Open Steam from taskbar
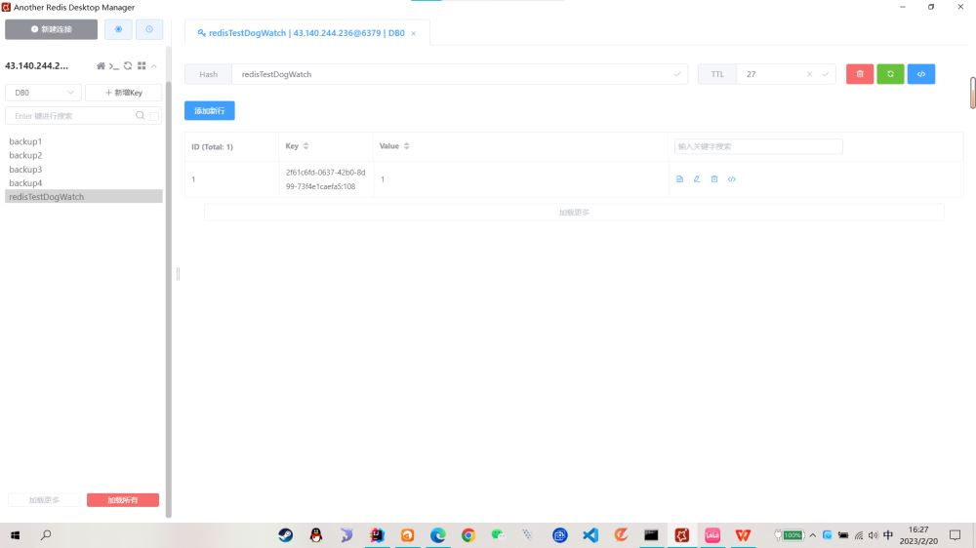Viewport: 976px width, 548px height. pyautogui.click(x=286, y=535)
